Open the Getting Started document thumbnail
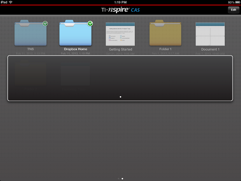 coord(120,34)
